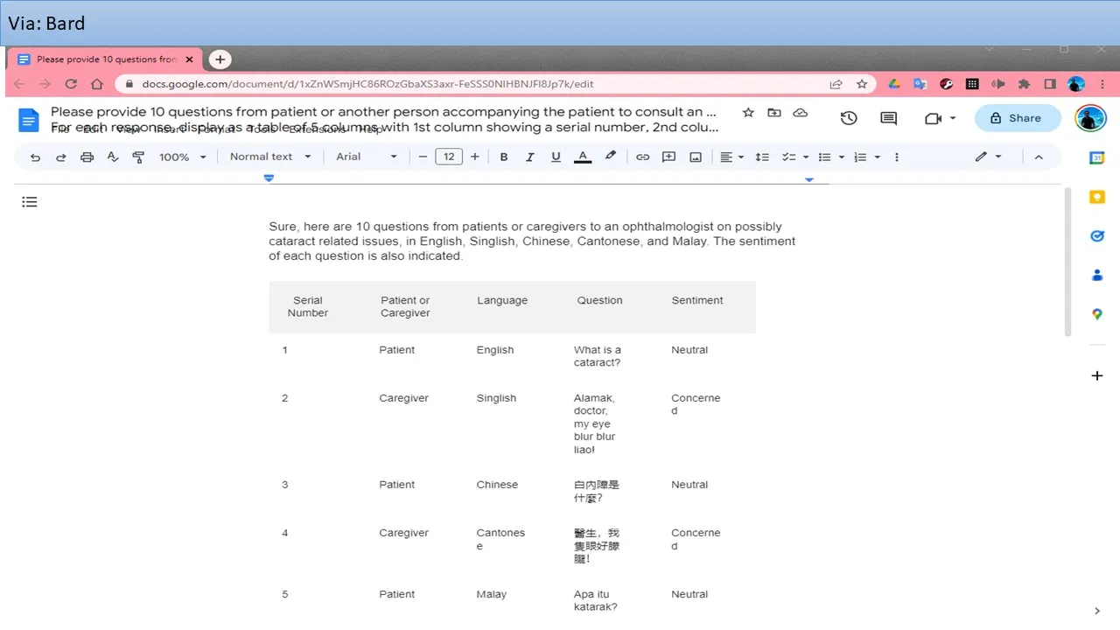Viewport: 1120px width, 630px height.
Task: Get add-ons with plus icon
Action: point(1097,375)
